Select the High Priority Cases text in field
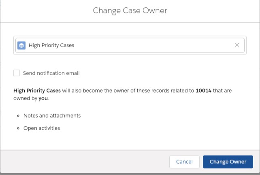The image size is (260, 175). pos(51,45)
